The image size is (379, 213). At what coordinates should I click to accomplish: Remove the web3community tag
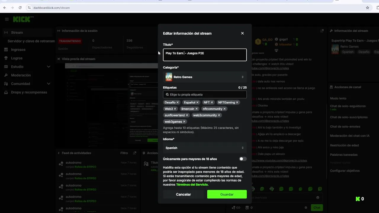(x=219, y=115)
